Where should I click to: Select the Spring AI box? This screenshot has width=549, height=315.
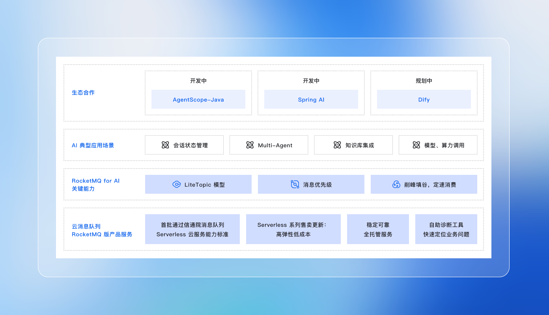click(x=311, y=99)
